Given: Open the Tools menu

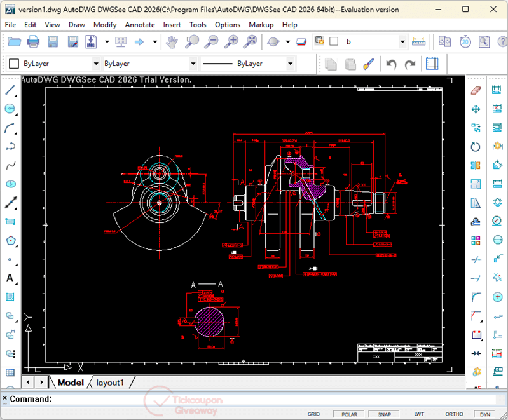Looking at the screenshot, I should tap(198, 25).
